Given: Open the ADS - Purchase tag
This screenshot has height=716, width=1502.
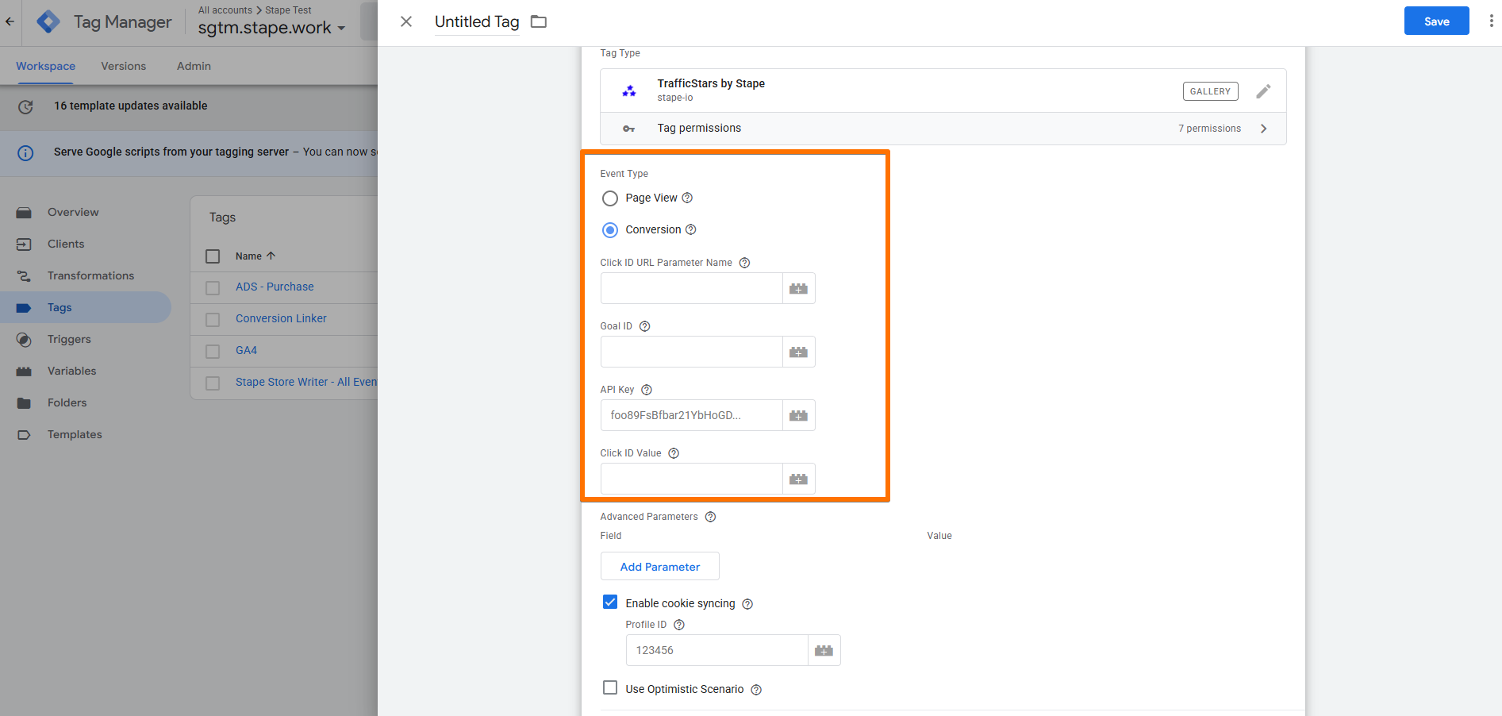Looking at the screenshot, I should pos(275,287).
